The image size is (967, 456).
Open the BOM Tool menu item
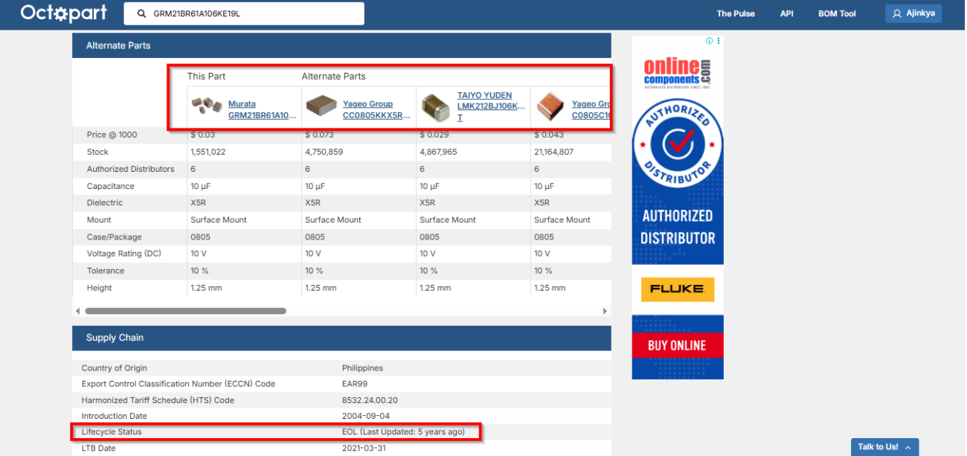(x=837, y=13)
